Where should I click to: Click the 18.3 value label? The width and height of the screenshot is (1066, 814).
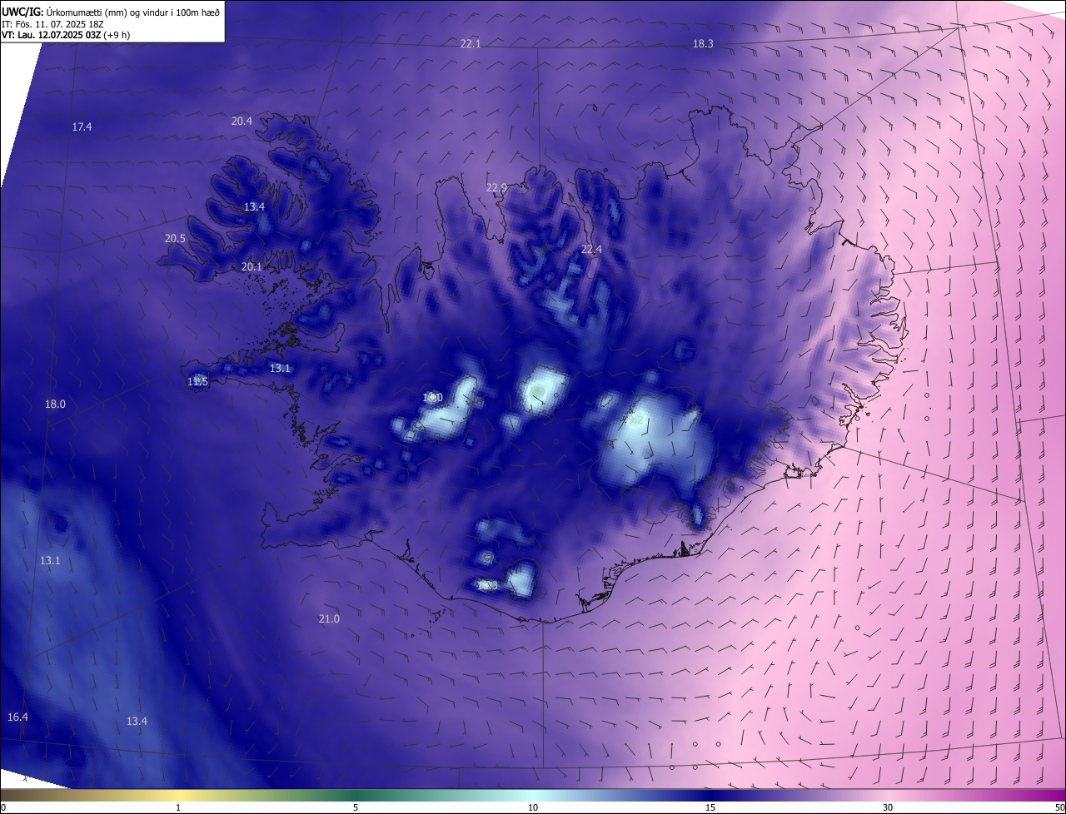703,43
